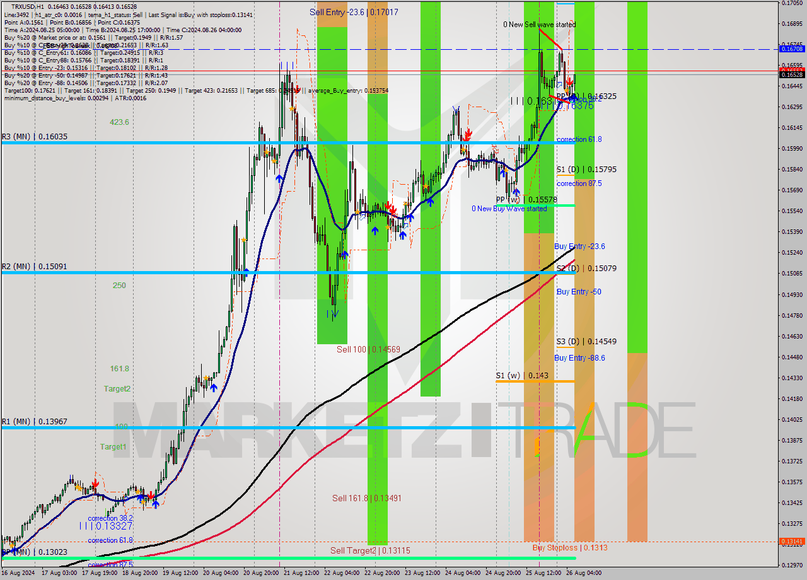Click the green '250' Fibonacci level text
Screen dimensions: 807x580
point(119,285)
